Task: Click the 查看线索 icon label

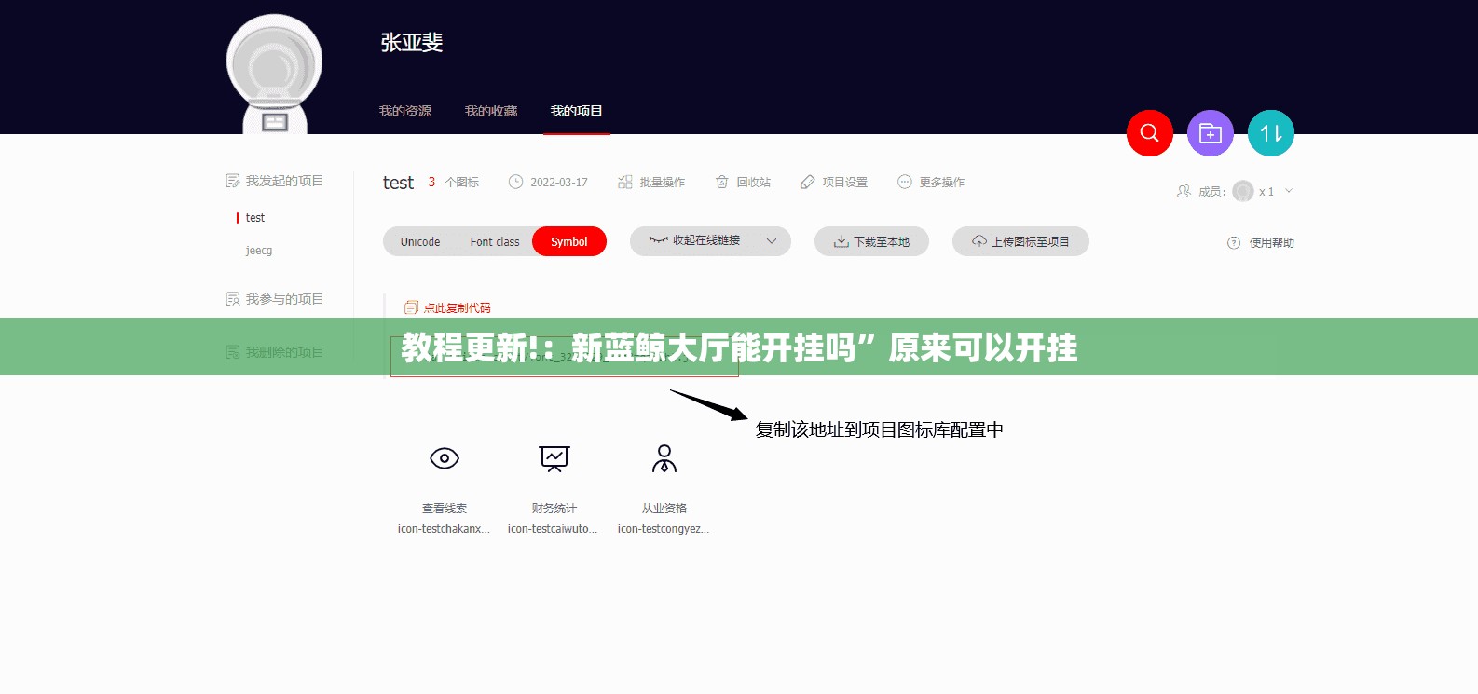Action: pyautogui.click(x=445, y=509)
